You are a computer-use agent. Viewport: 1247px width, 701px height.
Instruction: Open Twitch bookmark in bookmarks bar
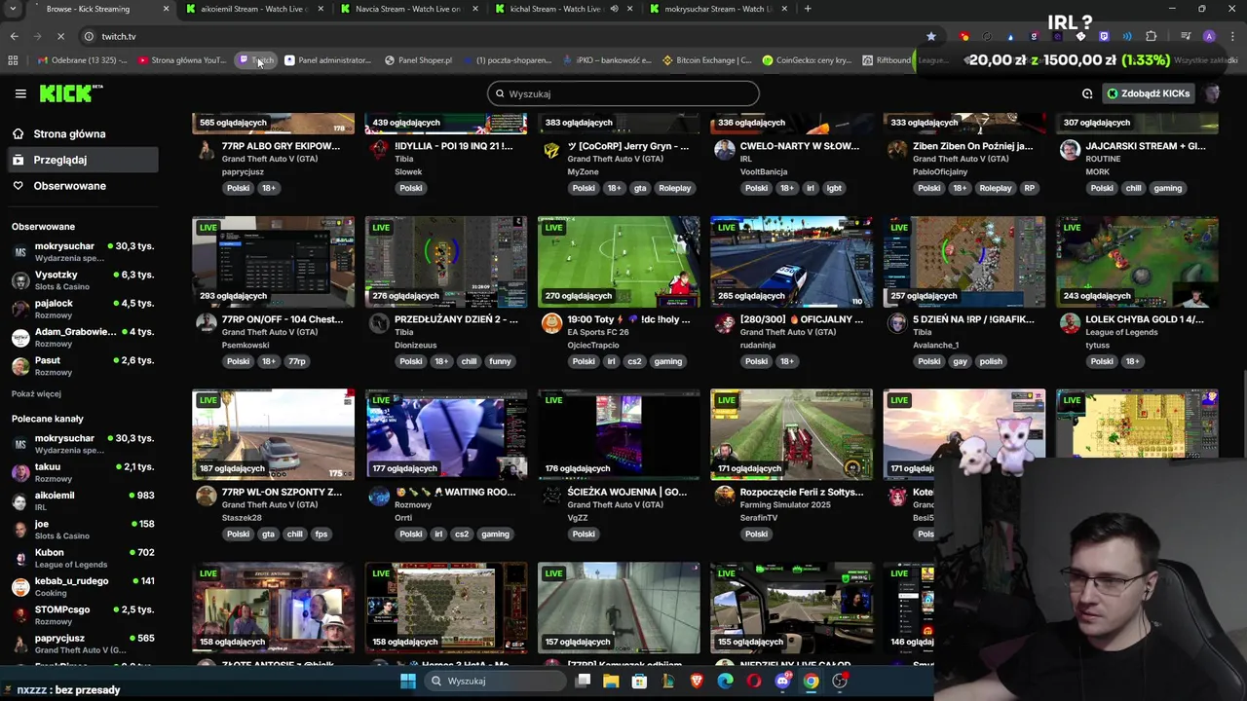pyautogui.click(x=257, y=60)
